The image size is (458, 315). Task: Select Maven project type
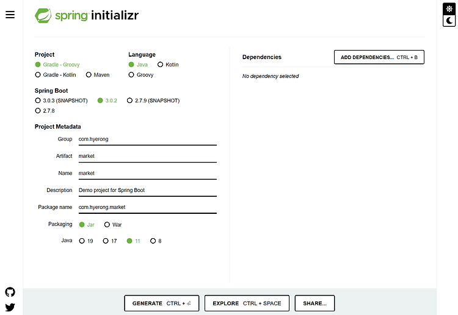(98, 75)
